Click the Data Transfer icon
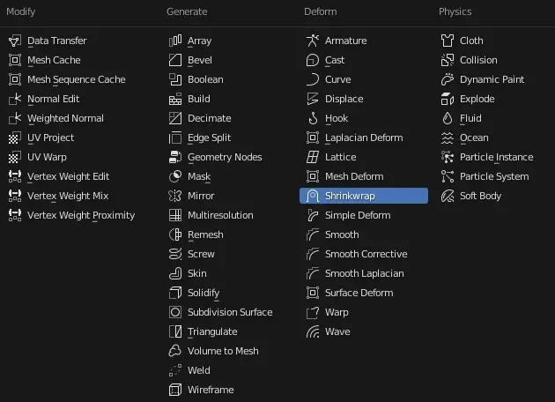Viewport: 555px width, 402px height. click(15, 41)
